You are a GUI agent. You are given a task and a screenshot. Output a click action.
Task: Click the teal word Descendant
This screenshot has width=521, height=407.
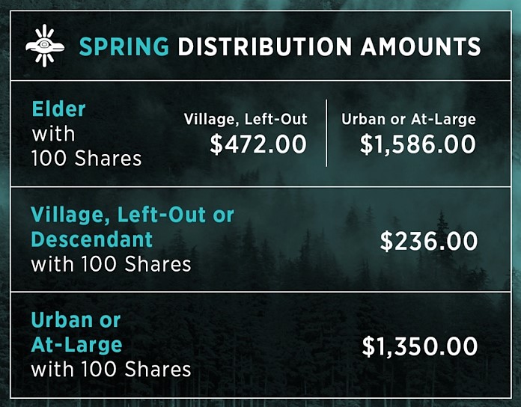click(x=91, y=239)
